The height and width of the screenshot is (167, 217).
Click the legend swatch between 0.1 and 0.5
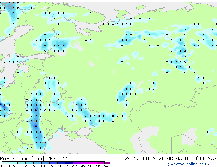pyautogui.click(x=6, y=163)
